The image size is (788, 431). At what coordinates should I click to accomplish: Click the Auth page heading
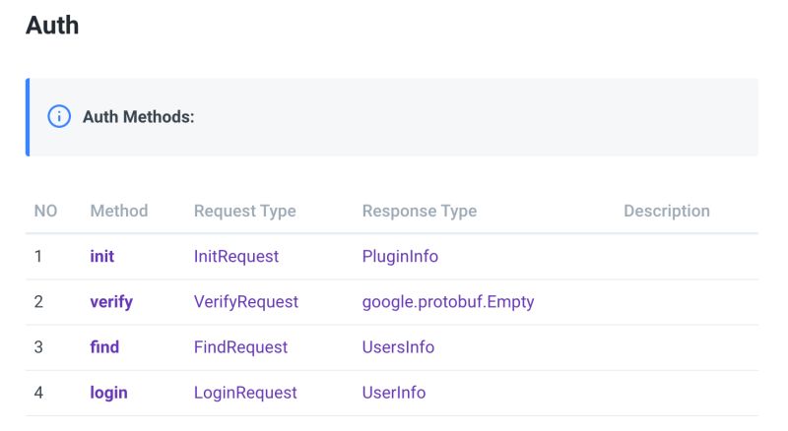(x=52, y=26)
